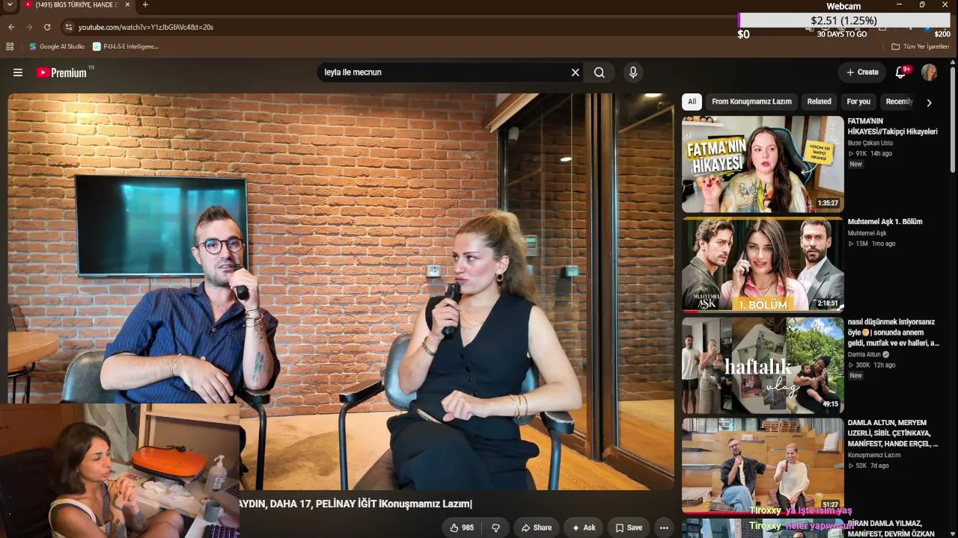Image resolution: width=958 pixels, height=538 pixels.
Task: Start voice search with the microphone
Action: 633,72
